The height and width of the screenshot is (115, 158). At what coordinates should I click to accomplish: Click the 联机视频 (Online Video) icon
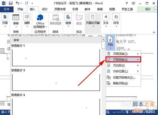(56, 18)
